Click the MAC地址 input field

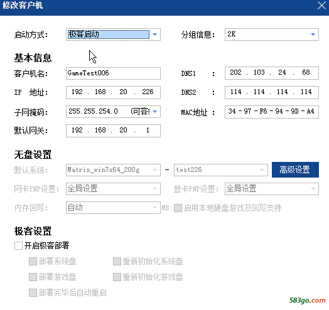272,112
